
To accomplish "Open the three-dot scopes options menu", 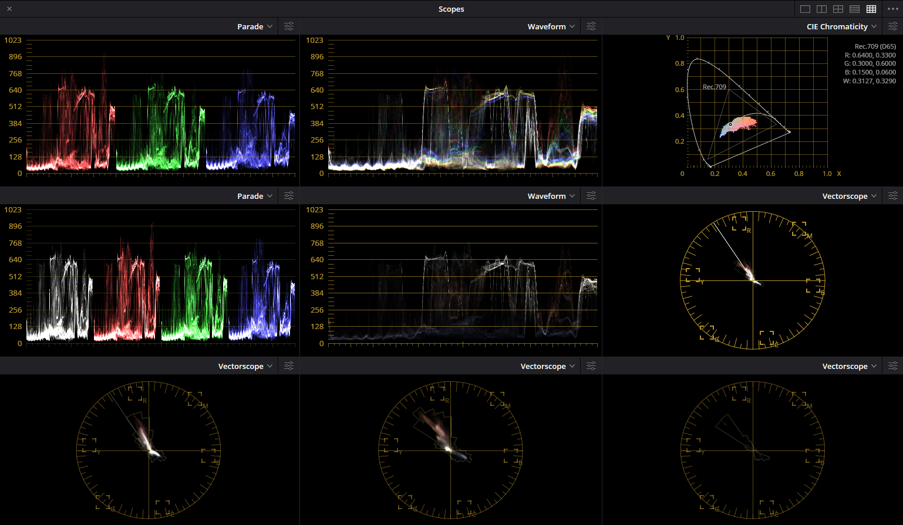I will pos(893,9).
